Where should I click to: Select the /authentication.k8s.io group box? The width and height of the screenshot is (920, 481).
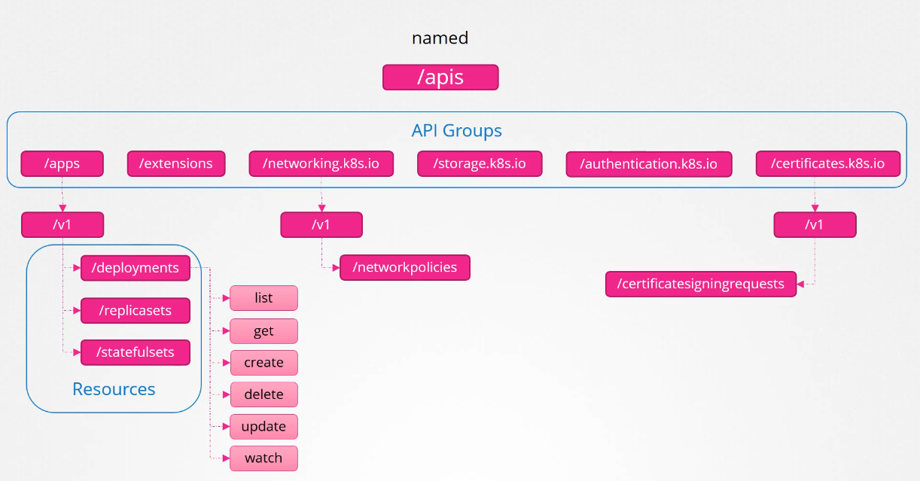(649, 164)
